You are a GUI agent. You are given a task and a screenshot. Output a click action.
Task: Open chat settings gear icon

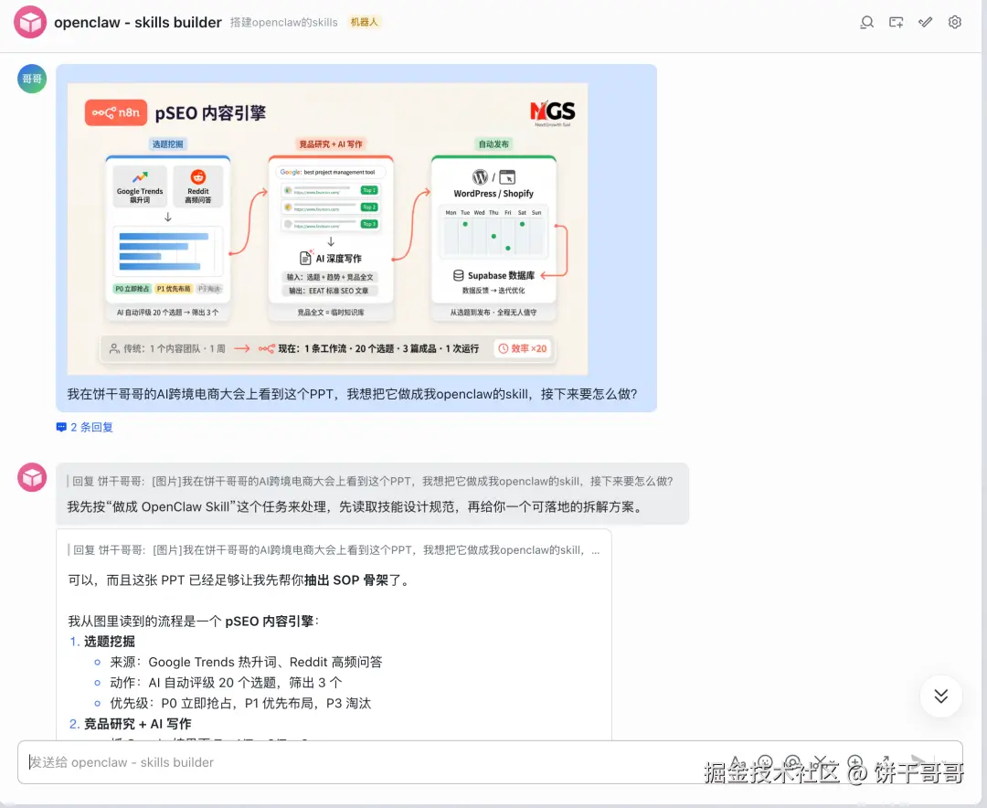point(955,23)
